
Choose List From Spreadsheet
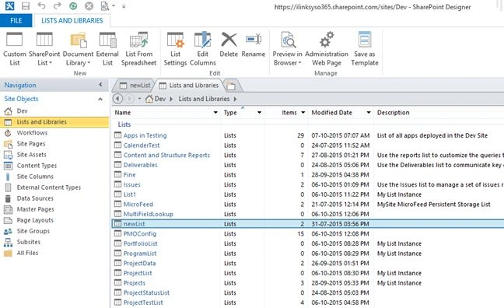tap(139, 49)
